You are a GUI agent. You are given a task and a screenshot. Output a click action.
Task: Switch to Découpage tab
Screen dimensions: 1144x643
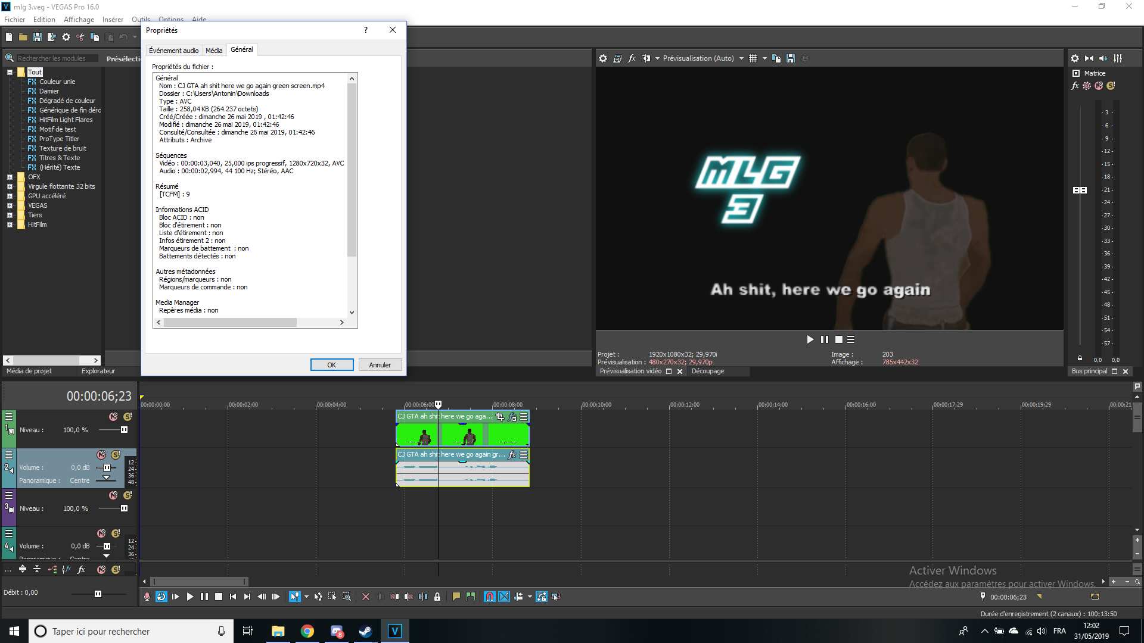(708, 371)
